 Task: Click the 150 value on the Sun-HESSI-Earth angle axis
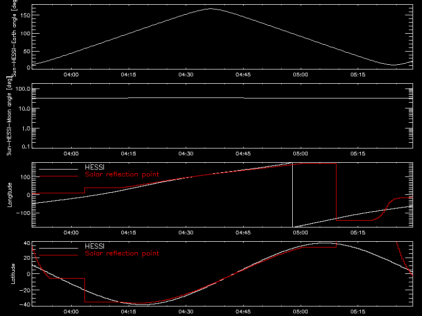click(x=25, y=15)
